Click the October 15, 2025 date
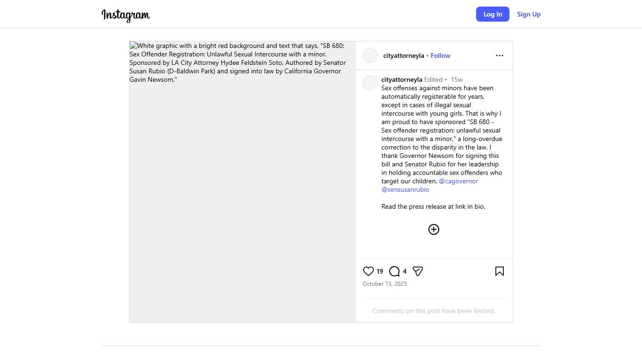Image resolution: width=642 pixels, height=361 pixels. (x=384, y=284)
